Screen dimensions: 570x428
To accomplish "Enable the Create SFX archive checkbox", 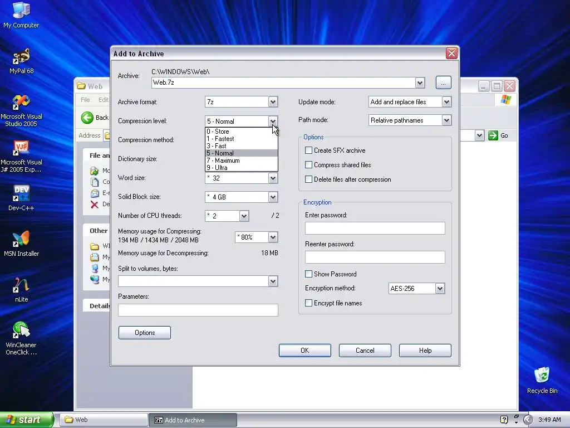I will coord(308,150).
